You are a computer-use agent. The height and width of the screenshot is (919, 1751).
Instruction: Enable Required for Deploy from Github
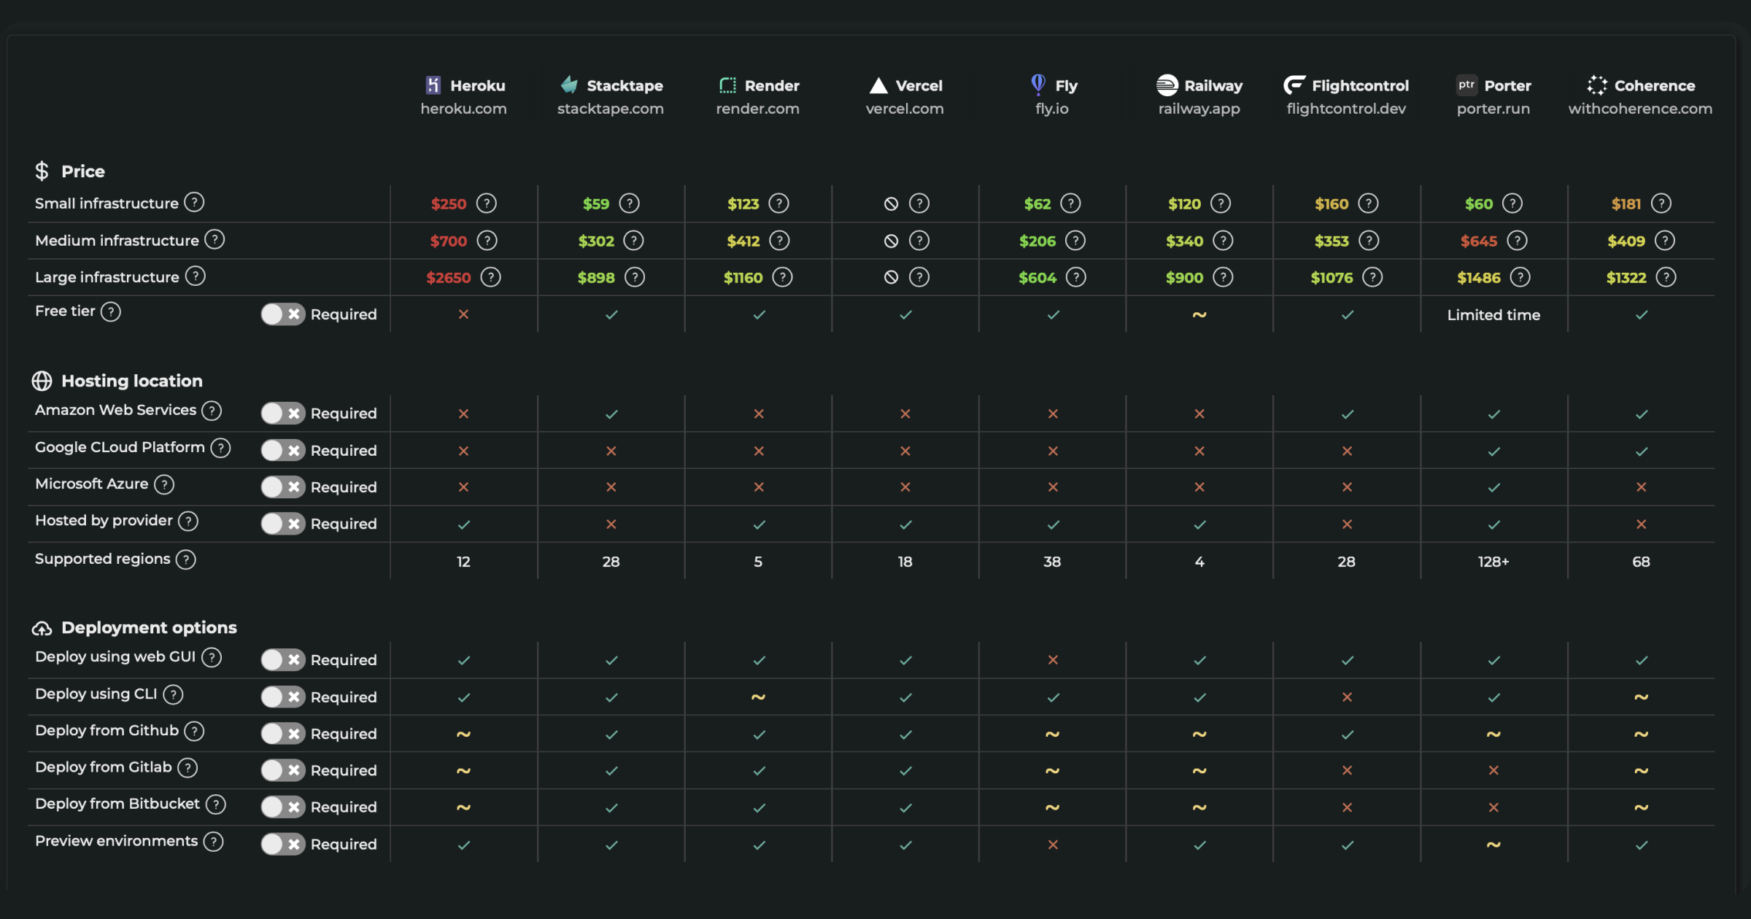283,734
